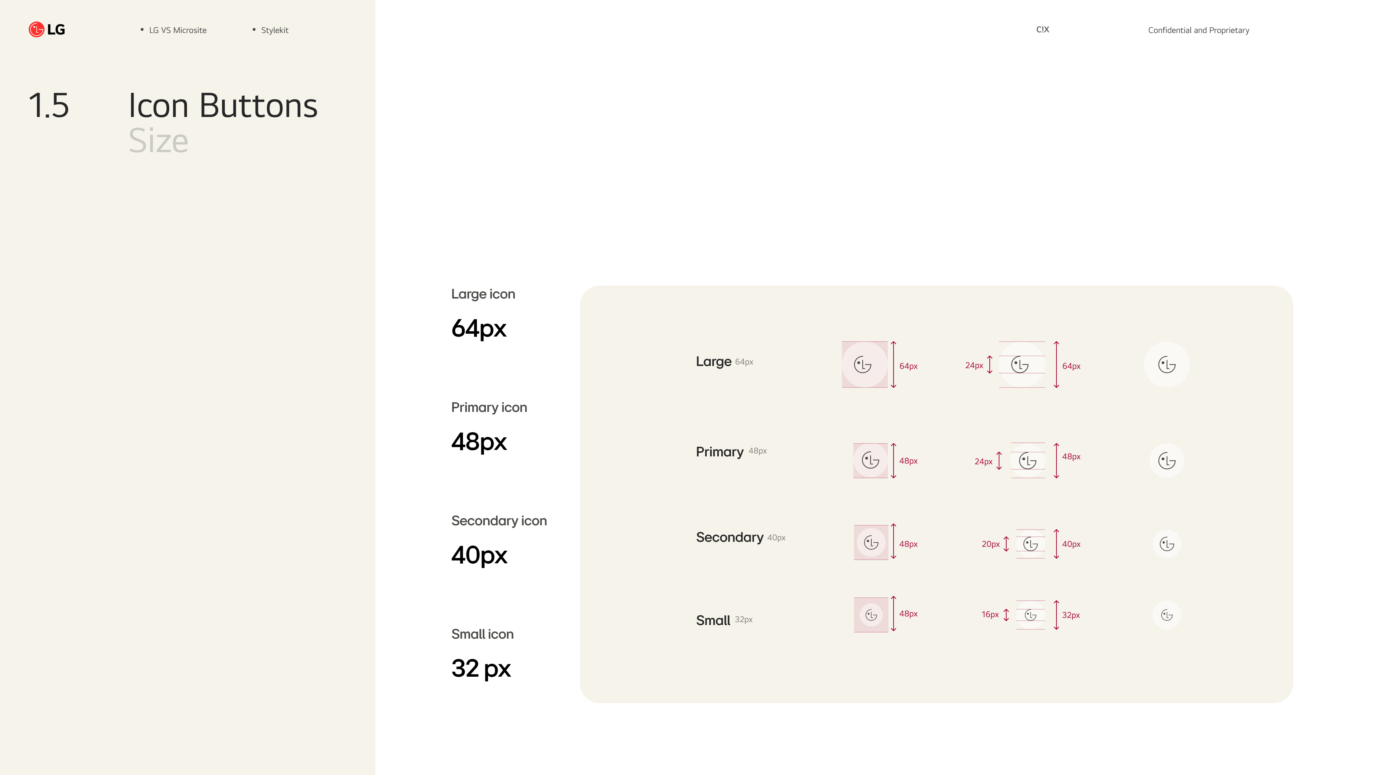Open the LG VS Microsite link
This screenshot has width=1378, height=775.
tap(177, 30)
